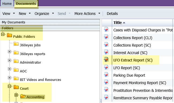Image resolution: width=174 pixels, height=103 pixels.
Task: Click the report icon for Interest Accrual (SC)
Action: [x=106, y=52]
